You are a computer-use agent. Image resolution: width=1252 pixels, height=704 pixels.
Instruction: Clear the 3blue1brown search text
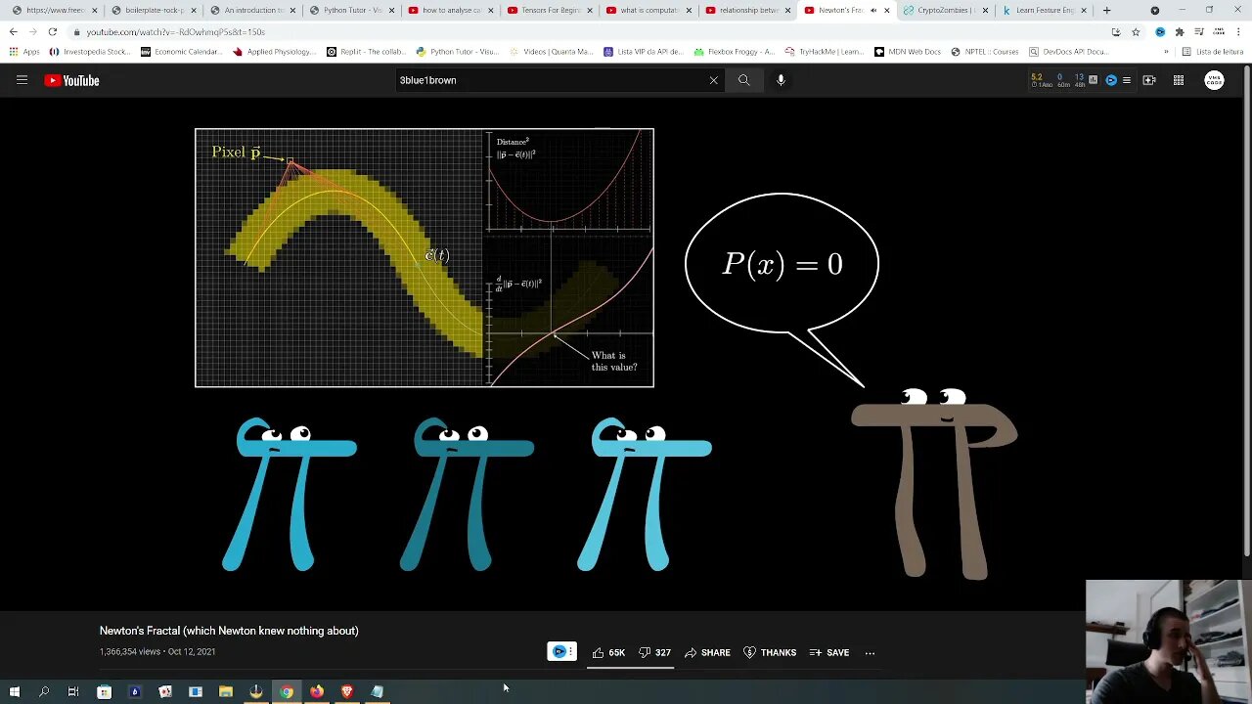tap(713, 80)
